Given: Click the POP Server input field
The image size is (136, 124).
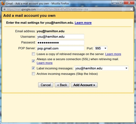Looking at the screenshot, I should point(60,48).
